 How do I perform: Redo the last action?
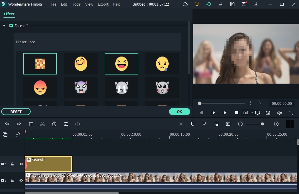(19, 124)
